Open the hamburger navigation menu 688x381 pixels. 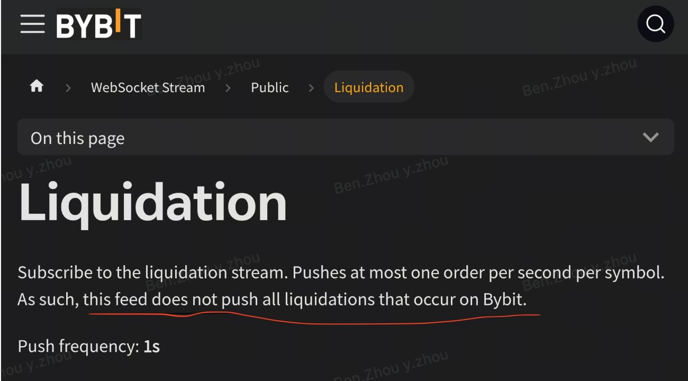pyautogui.click(x=32, y=24)
